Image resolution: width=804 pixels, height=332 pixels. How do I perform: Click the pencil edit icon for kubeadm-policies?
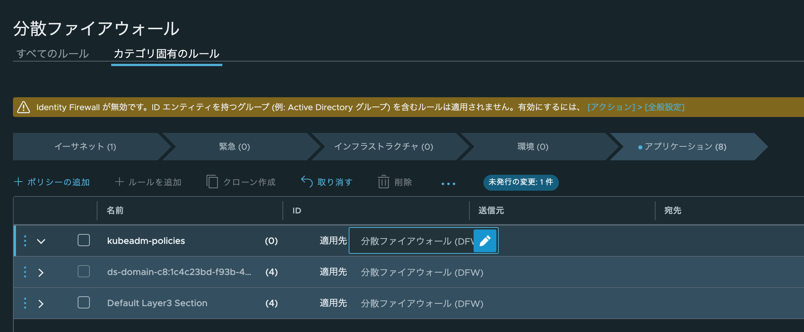click(x=485, y=241)
